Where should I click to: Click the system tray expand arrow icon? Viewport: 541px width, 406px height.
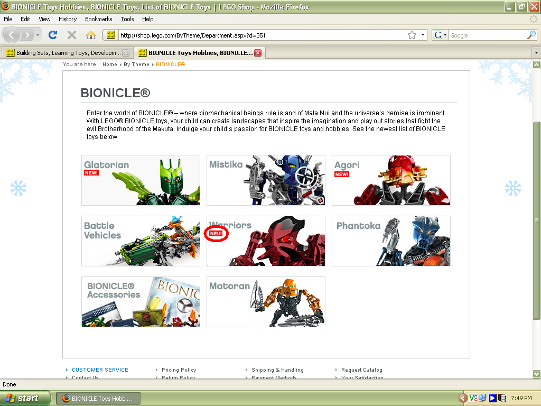463,398
